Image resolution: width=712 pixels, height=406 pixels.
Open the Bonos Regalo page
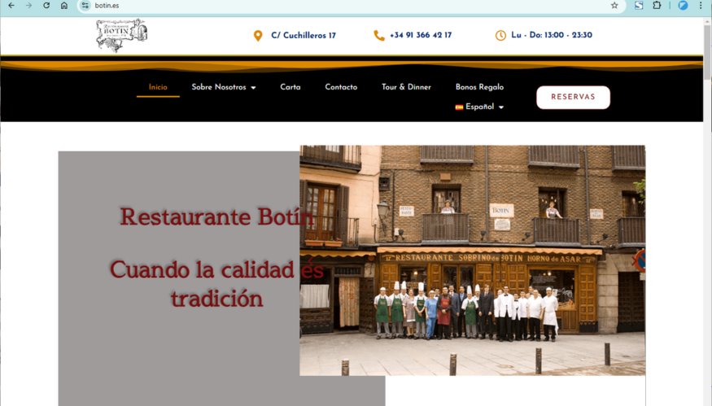click(x=479, y=87)
